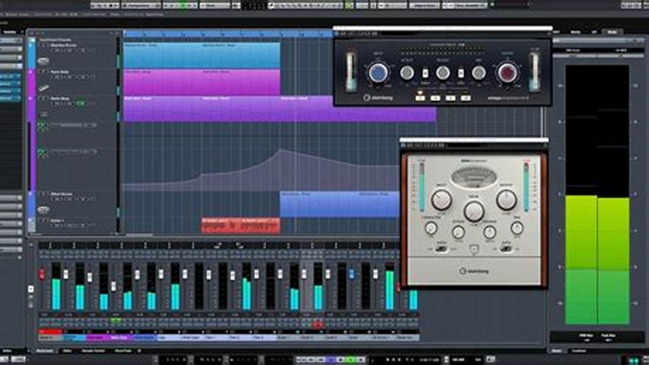
Task: Click drum icon on the top blue track
Action: click(x=44, y=61)
